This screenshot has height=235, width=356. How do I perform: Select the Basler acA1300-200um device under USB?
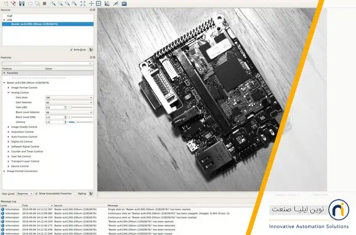[48, 24]
